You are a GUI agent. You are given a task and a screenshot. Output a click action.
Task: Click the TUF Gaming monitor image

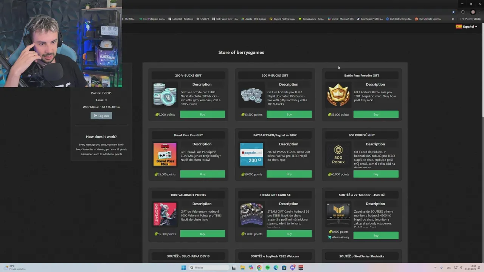pos(338,214)
